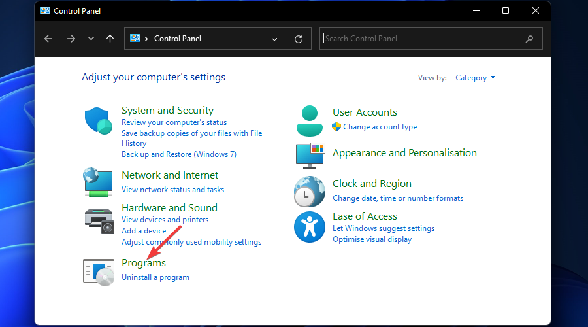This screenshot has height=327, width=588.
Task: Maximize the Control Panel window
Action: pyautogui.click(x=506, y=10)
